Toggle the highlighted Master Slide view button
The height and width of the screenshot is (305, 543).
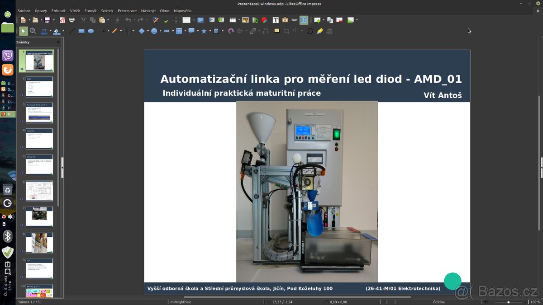point(304,20)
